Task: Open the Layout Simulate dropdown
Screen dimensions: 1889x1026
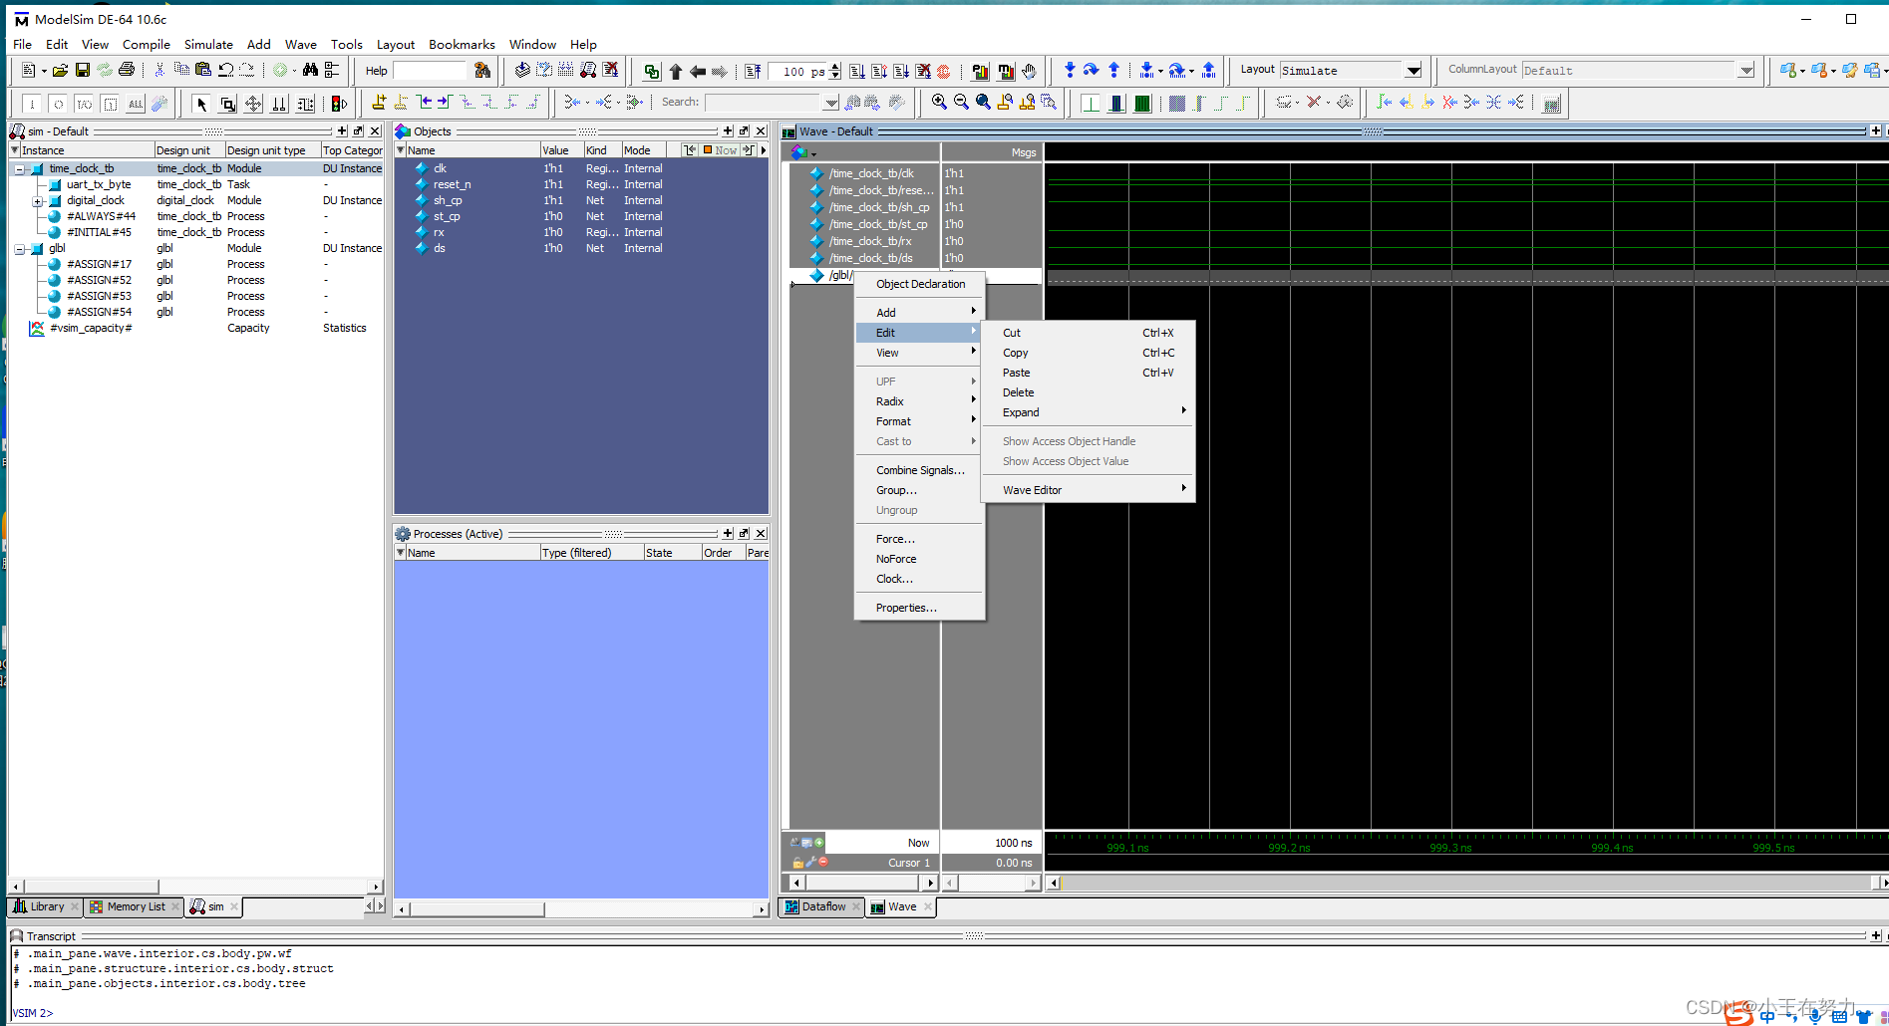Action: pos(1413,71)
